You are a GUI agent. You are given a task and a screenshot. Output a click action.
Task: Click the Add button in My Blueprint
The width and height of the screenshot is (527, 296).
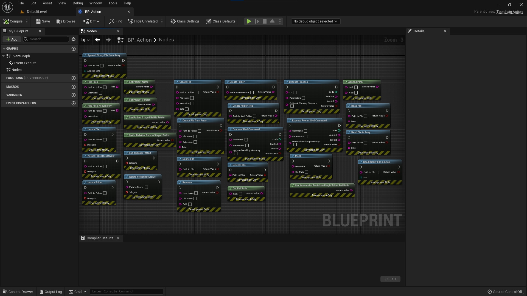12,39
